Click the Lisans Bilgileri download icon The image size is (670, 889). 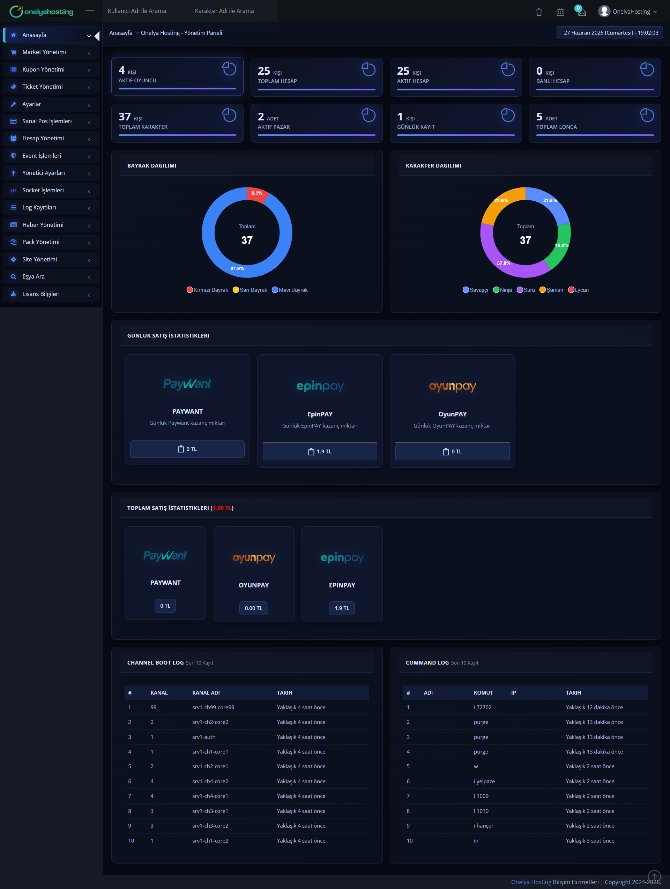tap(14, 294)
